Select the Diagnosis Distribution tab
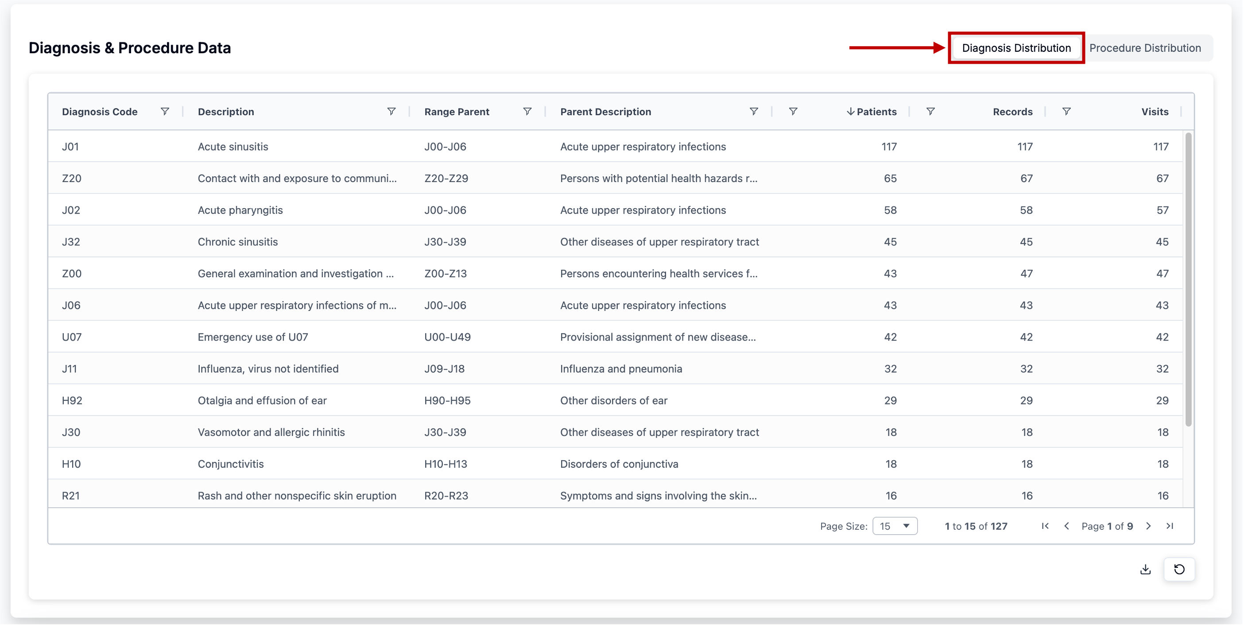Screen dimensions: 1244x625 coord(1016,48)
